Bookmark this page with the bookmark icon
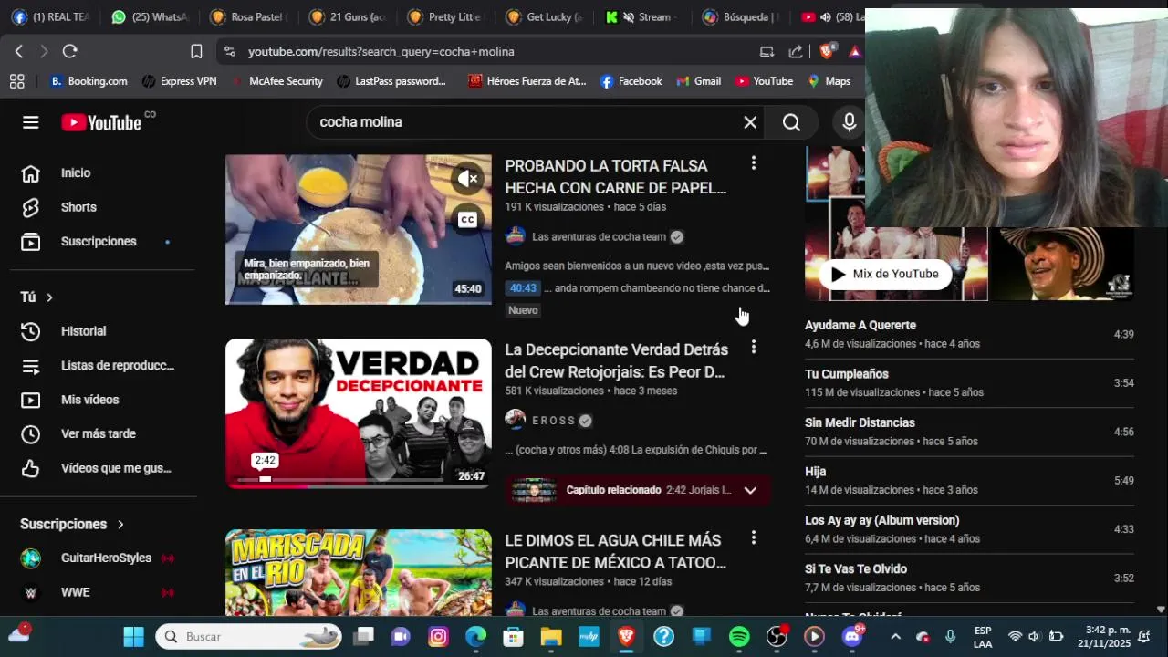 click(x=196, y=51)
